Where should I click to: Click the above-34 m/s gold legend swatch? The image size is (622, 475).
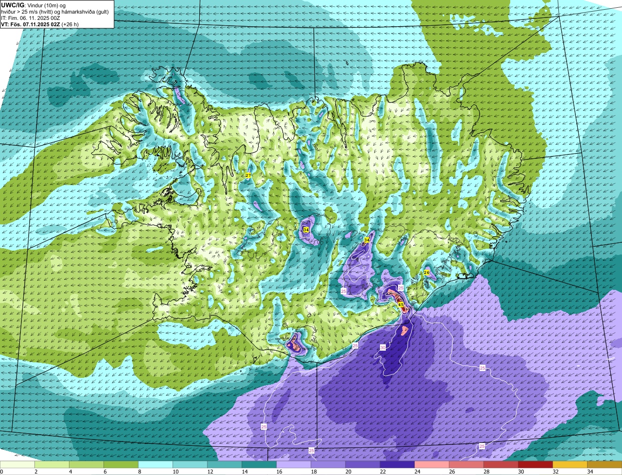point(604,464)
